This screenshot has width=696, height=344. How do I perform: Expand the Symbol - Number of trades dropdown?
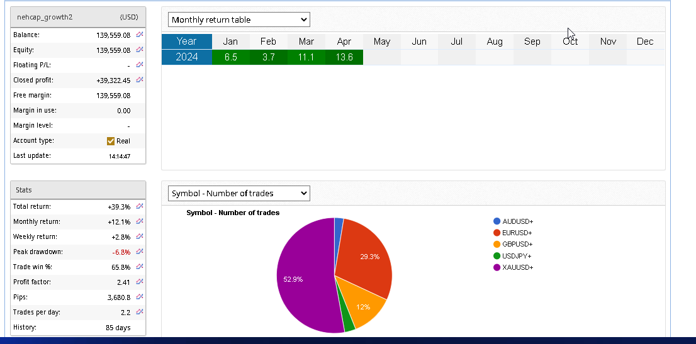(239, 194)
